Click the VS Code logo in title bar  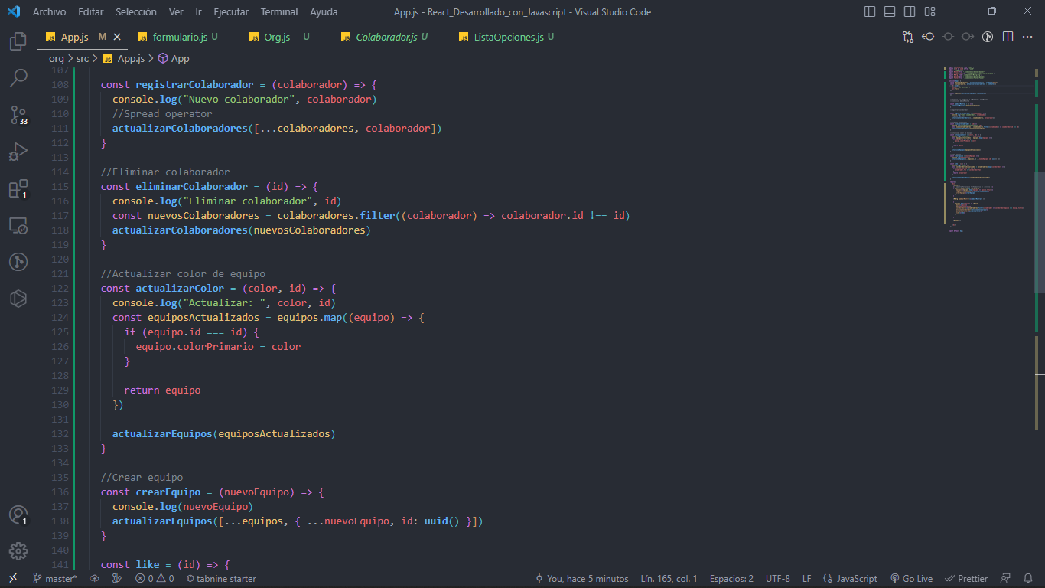click(13, 11)
